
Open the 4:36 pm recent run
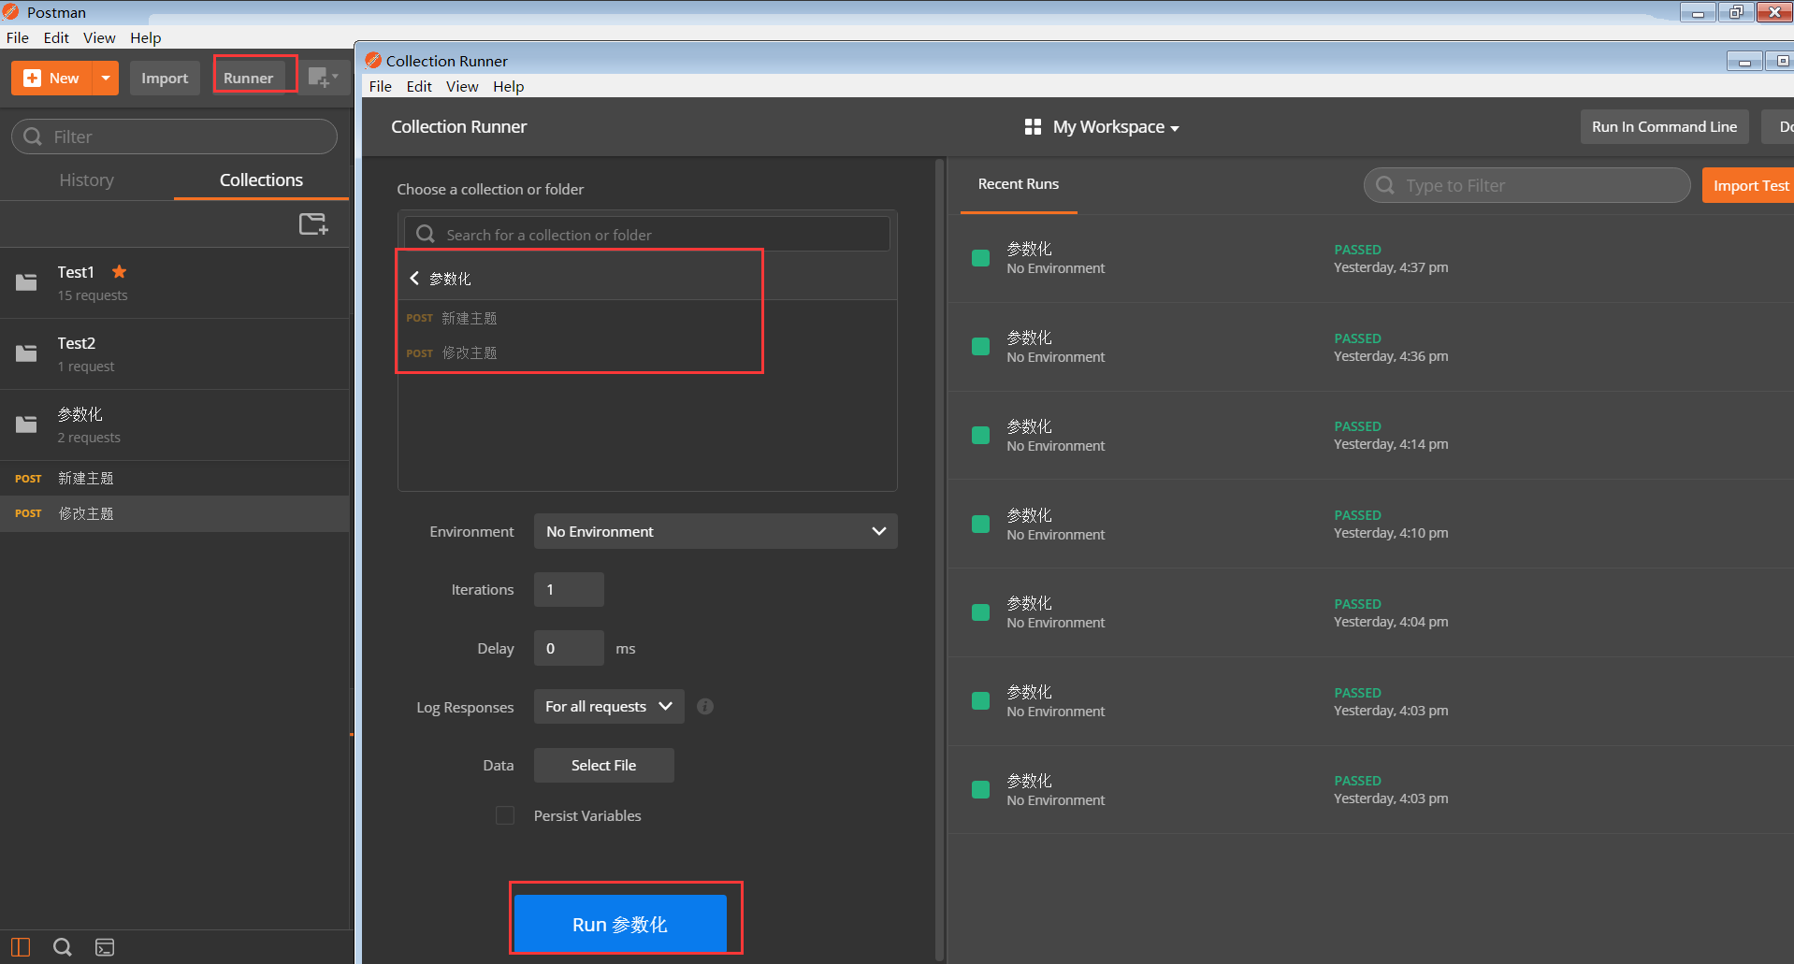click(x=1370, y=347)
